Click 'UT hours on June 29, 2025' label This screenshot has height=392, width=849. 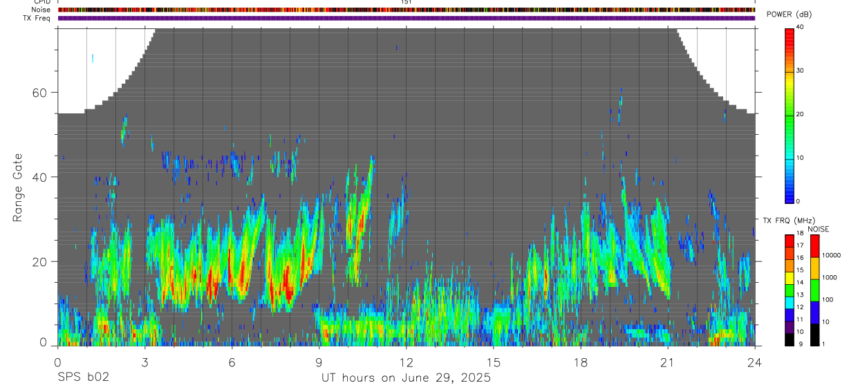coord(406,377)
